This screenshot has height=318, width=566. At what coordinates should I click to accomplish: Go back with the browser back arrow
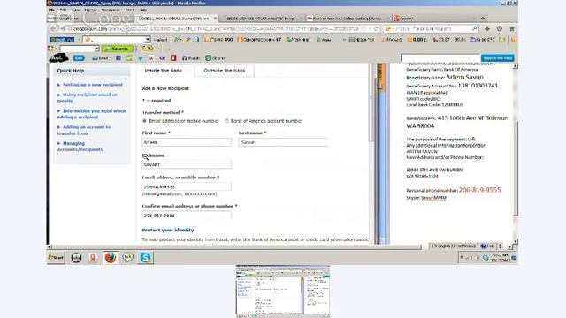coord(53,28)
